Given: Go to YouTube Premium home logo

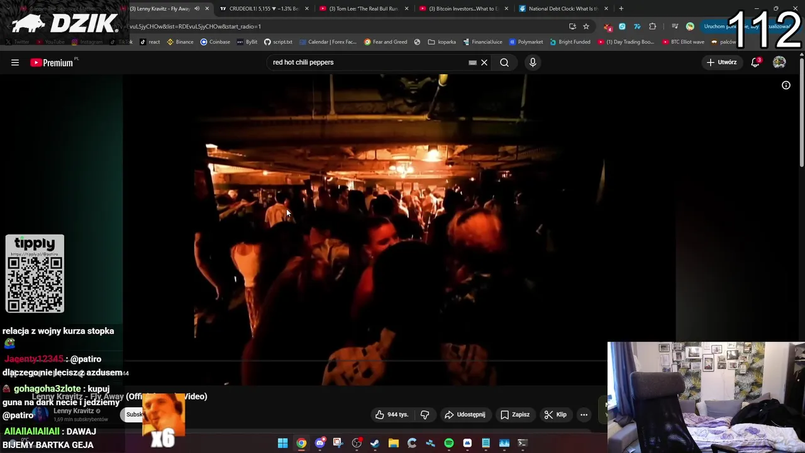Looking at the screenshot, I should (52, 62).
